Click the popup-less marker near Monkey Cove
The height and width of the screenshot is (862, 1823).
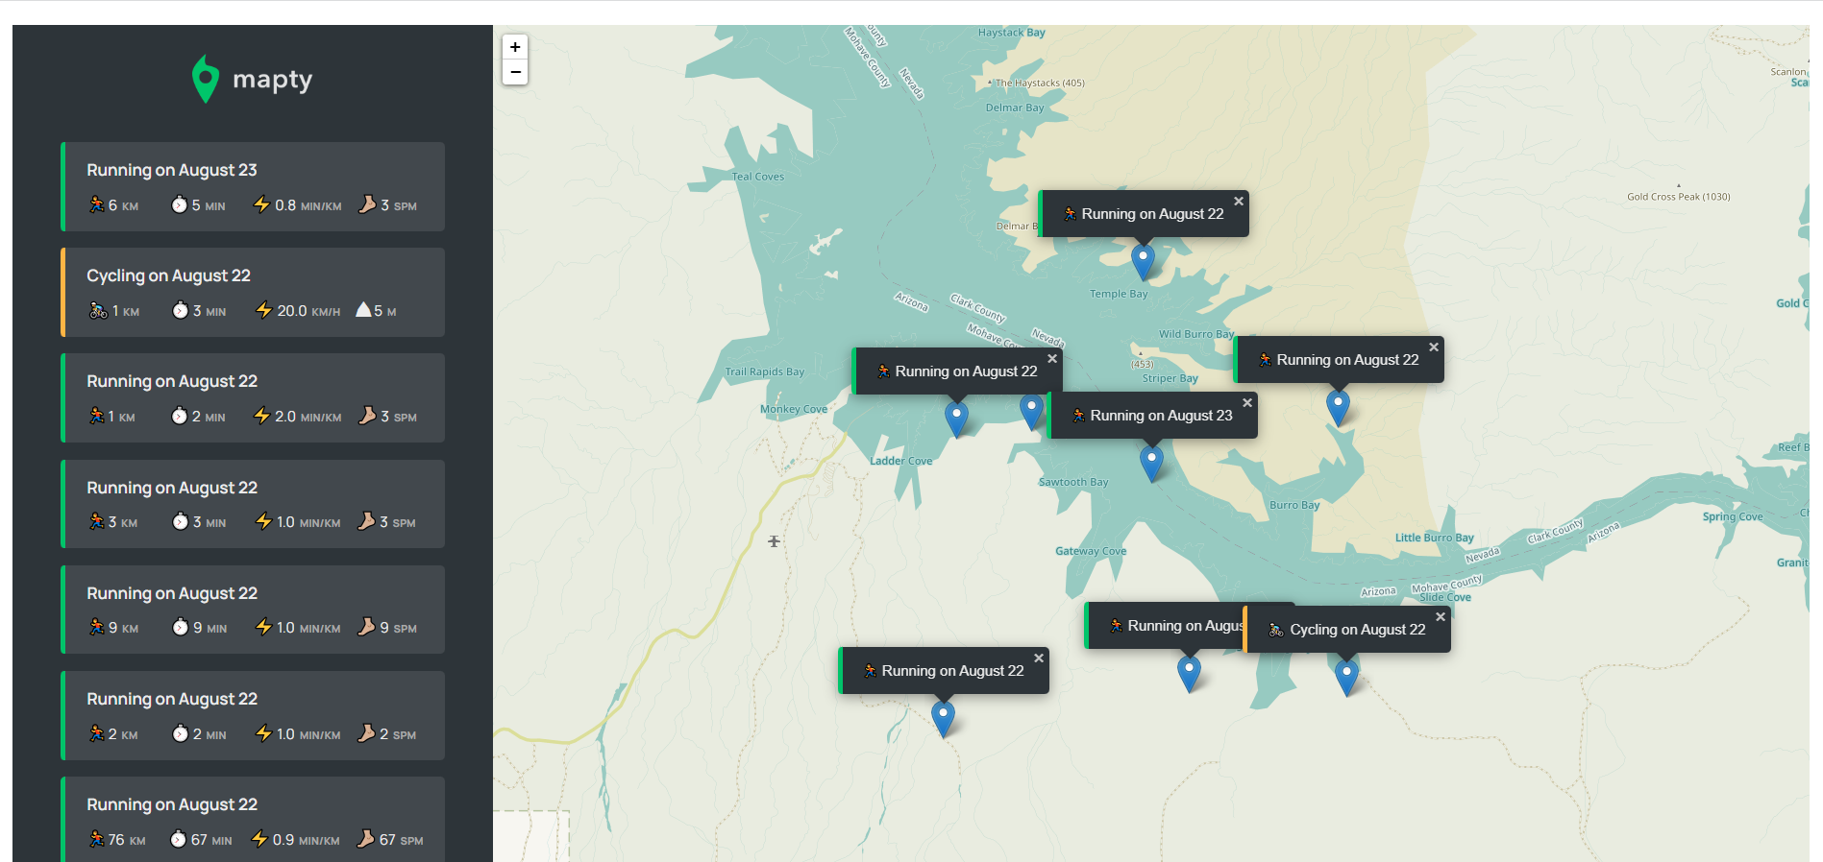pos(1031,409)
